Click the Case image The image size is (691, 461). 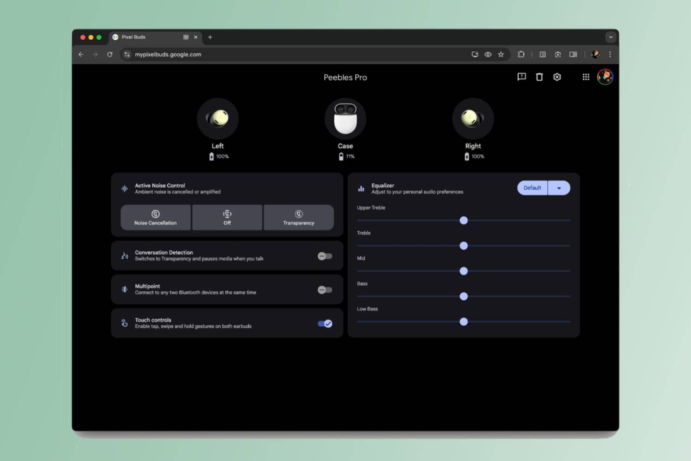(345, 118)
